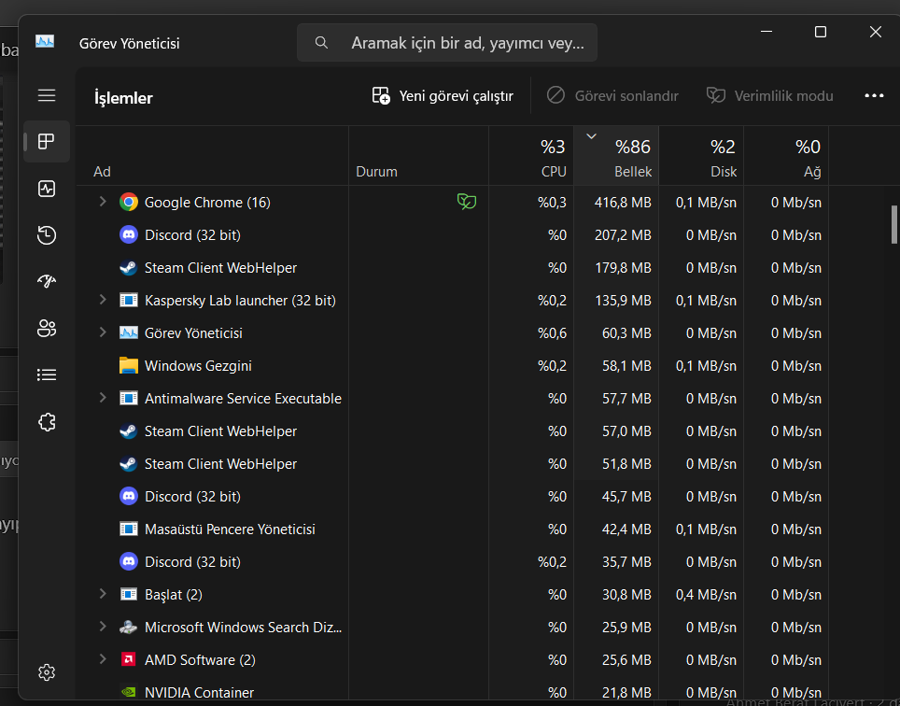Click Kaspersky's 135,9 MB memory value

pos(623,300)
